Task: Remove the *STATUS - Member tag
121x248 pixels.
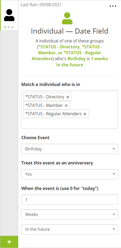Action: coord(66,106)
